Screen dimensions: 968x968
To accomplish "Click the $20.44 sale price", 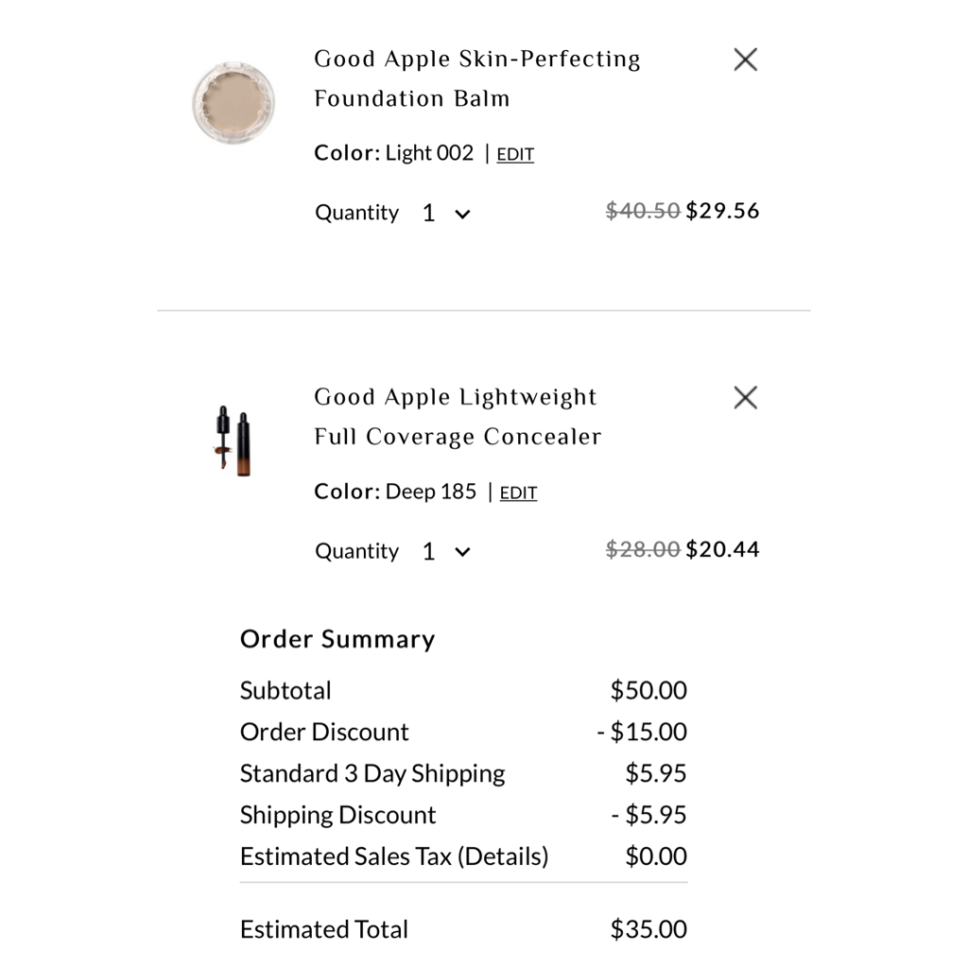I will [x=722, y=549].
